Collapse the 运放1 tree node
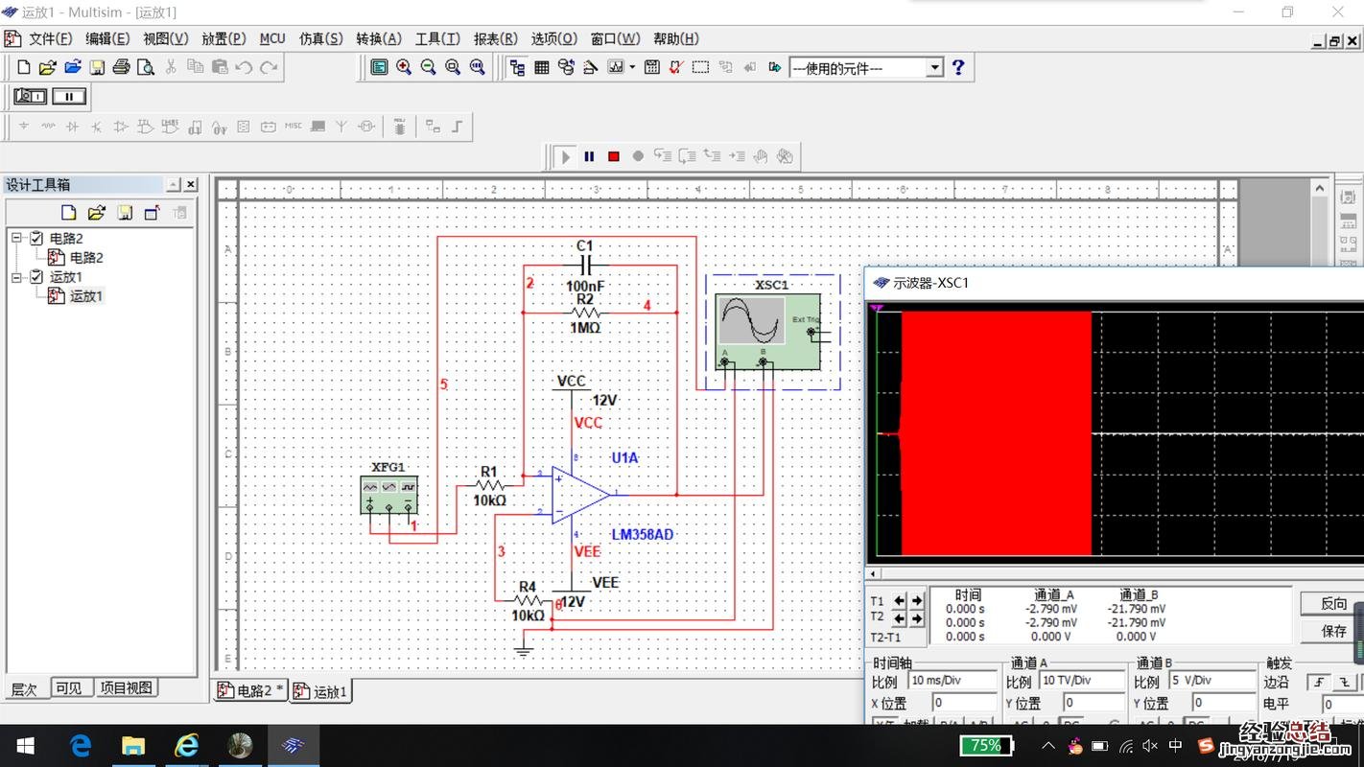Image resolution: width=1364 pixels, height=767 pixels. coord(16,277)
